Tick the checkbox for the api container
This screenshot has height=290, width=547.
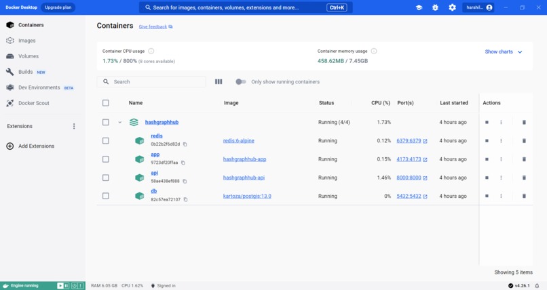tap(106, 178)
